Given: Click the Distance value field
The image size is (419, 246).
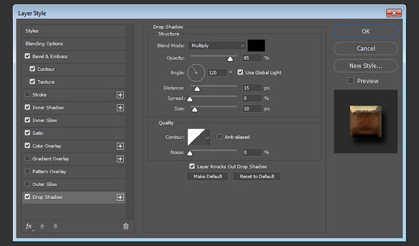Looking at the screenshot, I should 252,88.
